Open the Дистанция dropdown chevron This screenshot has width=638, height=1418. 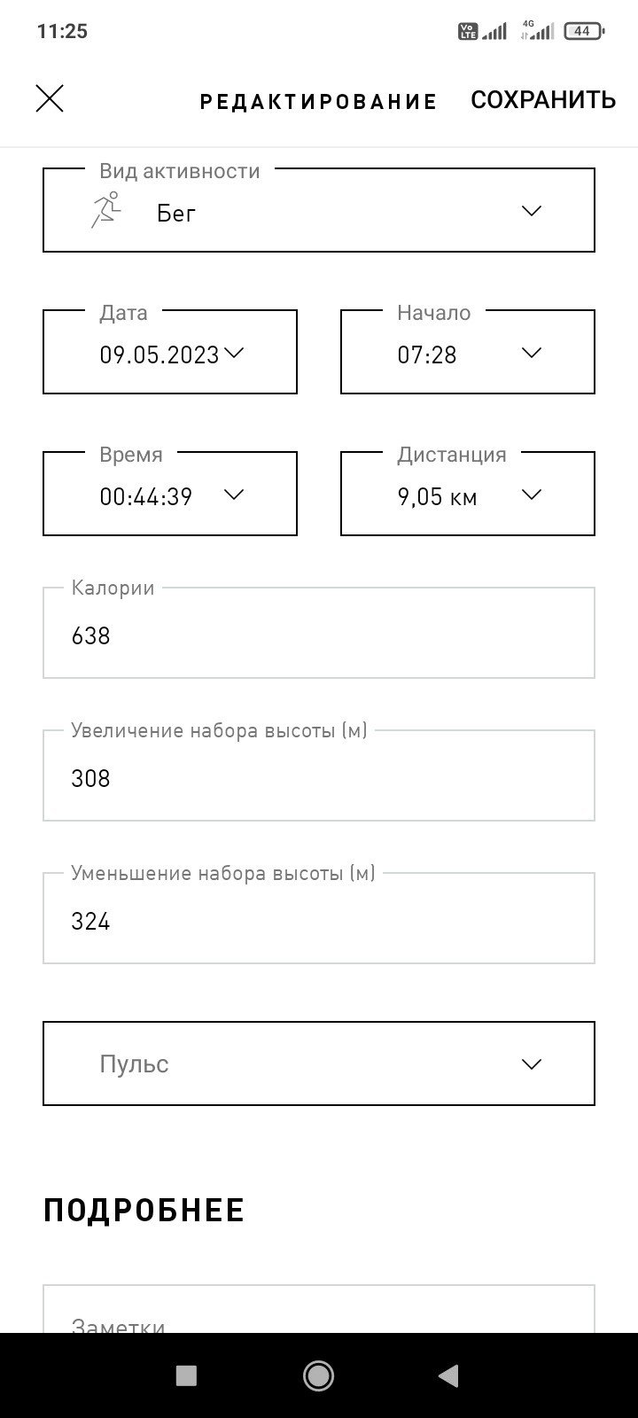tap(532, 495)
